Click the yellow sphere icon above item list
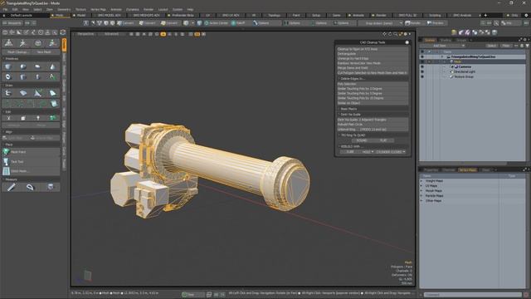531x299 pixels. [x=454, y=32]
